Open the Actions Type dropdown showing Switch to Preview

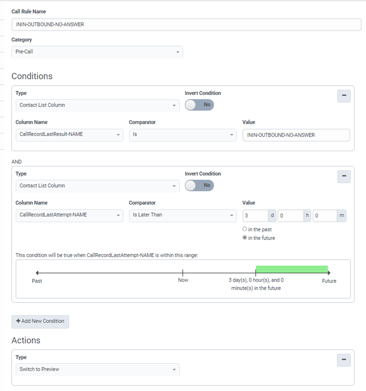coord(97,369)
